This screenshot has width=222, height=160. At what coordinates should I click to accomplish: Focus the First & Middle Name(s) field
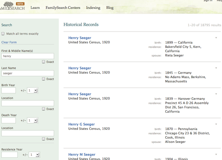point(28,56)
